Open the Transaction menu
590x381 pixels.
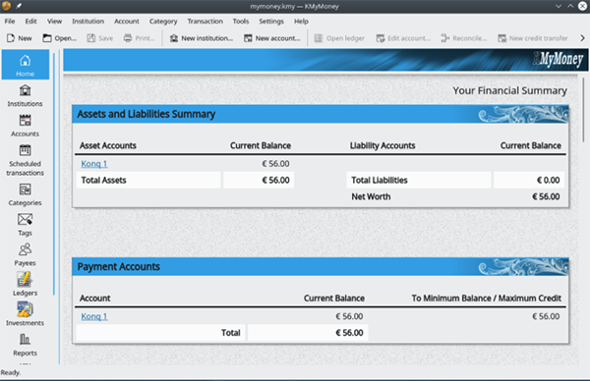click(206, 22)
